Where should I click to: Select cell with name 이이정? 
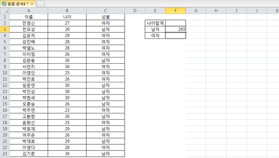pyautogui.click(x=29, y=54)
